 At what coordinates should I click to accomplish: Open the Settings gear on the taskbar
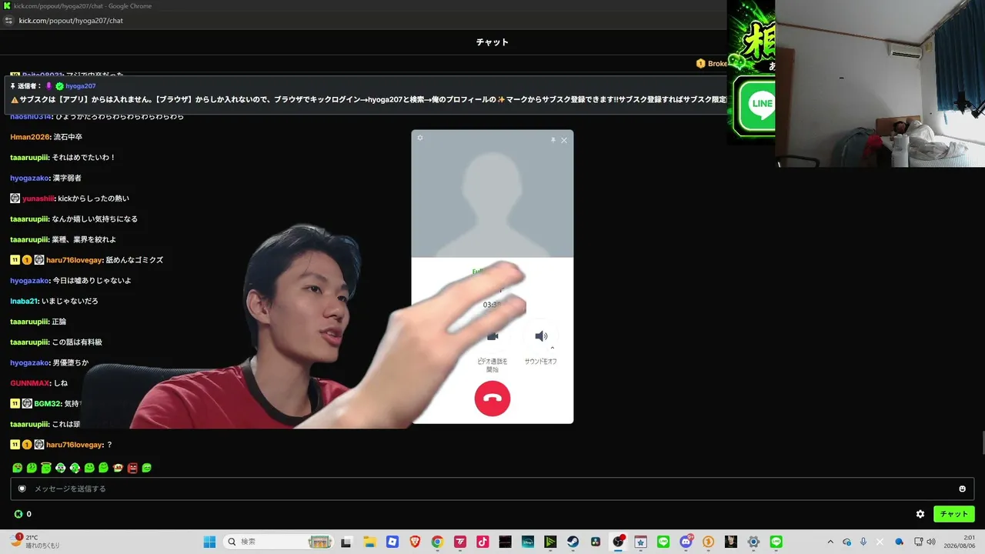[x=753, y=542]
